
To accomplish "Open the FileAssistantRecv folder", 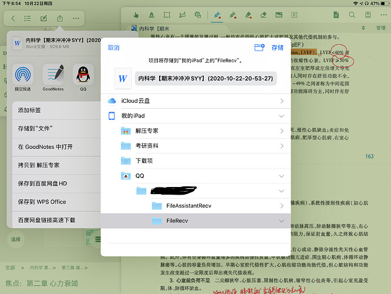I will [195, 206].
